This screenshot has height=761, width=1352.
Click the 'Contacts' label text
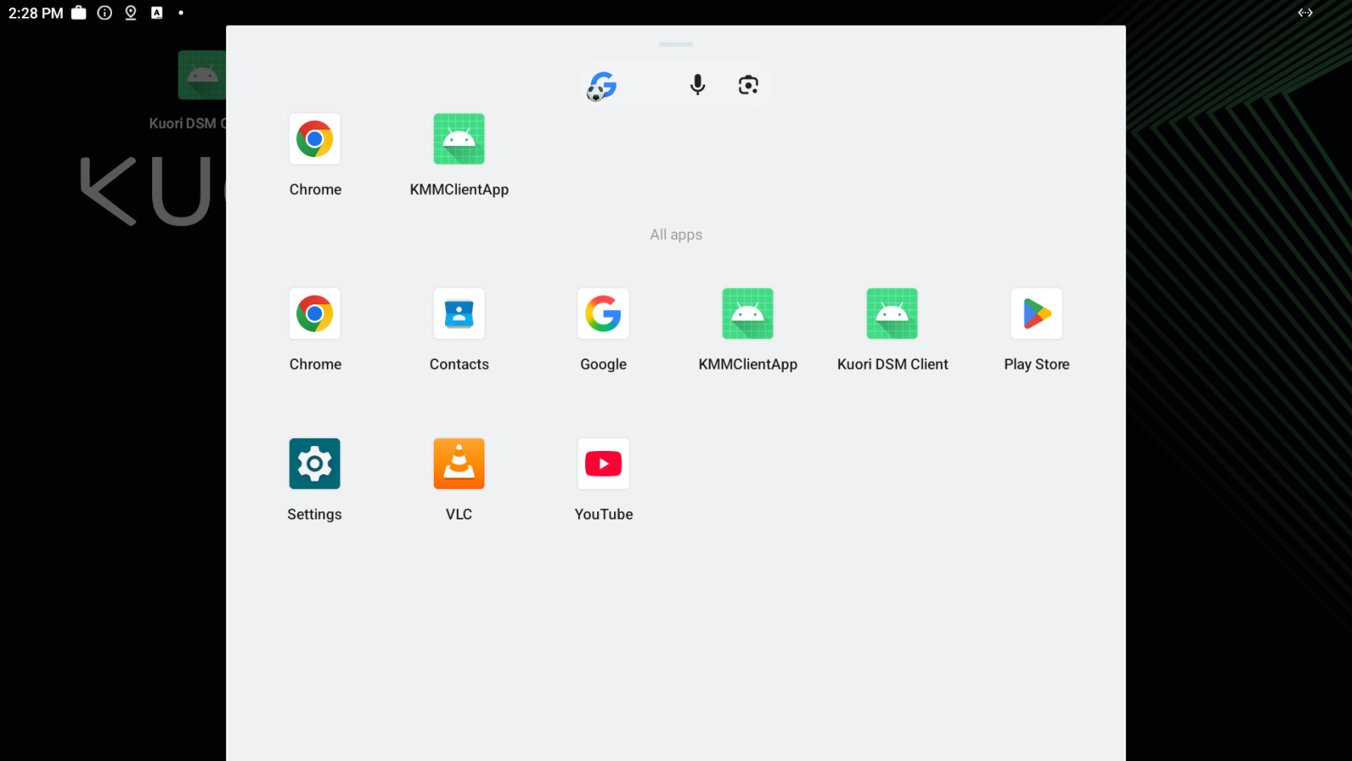[x=459, y=365]
